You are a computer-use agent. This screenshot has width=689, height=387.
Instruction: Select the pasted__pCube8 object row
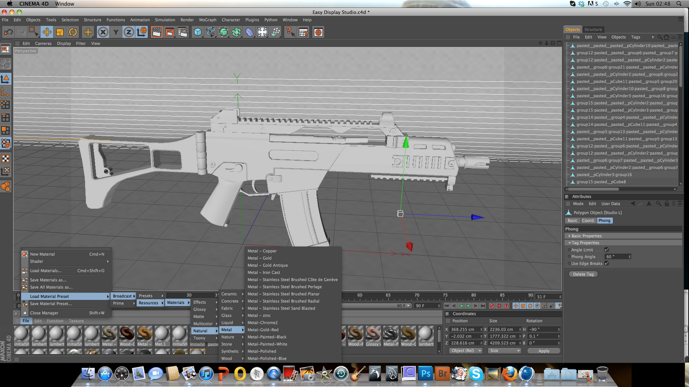623,182
